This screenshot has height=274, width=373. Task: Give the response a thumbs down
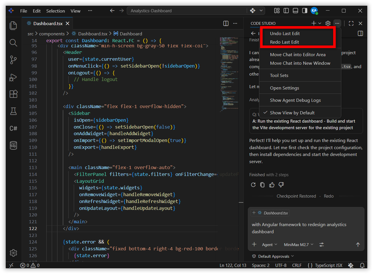[x=281, y=185]
